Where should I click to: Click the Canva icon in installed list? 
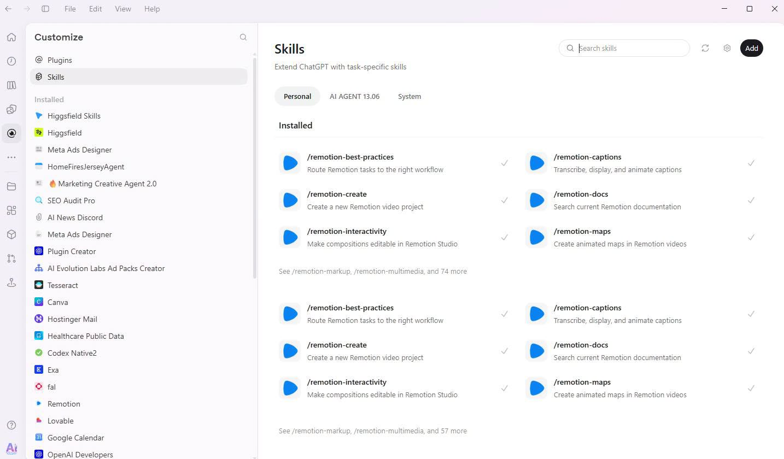(x=39, y=302)
